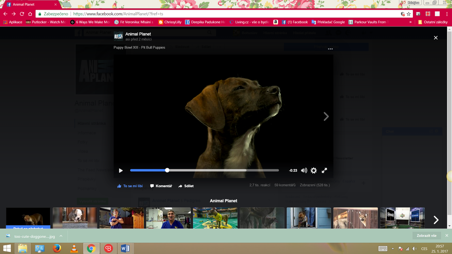Image resolution: width=452 pixels, height=254 pixels.
Task: Click Zobrazit vše in downloads bar
Action: coord(426,236)
